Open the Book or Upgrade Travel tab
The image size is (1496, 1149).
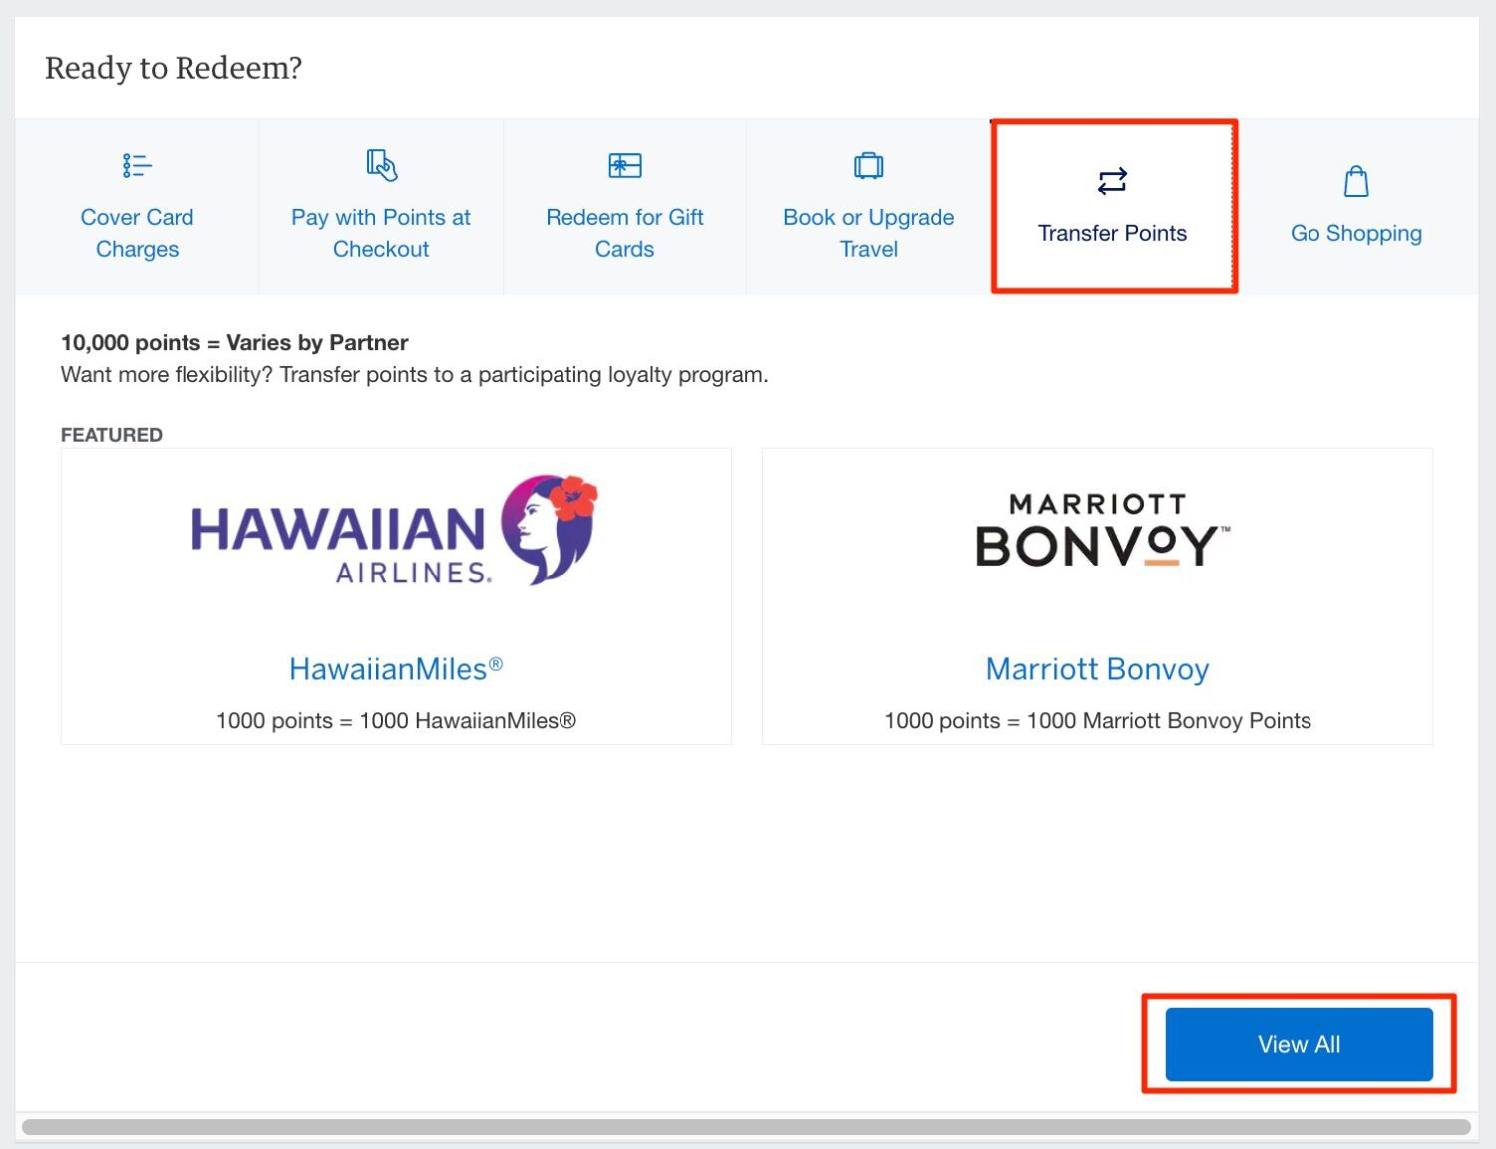868,233
